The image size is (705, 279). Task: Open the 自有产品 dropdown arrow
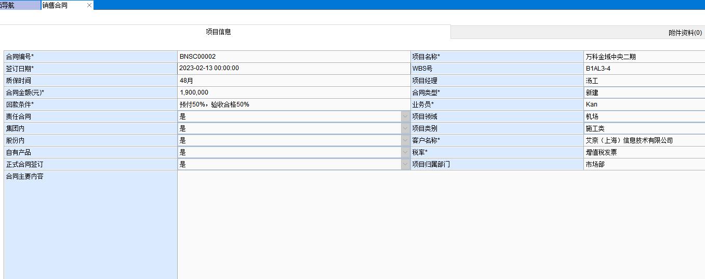[405, 153]
